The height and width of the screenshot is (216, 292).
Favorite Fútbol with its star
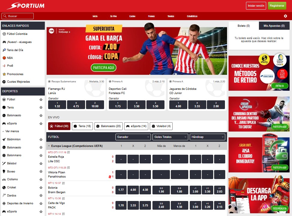[x=41, y=99]
